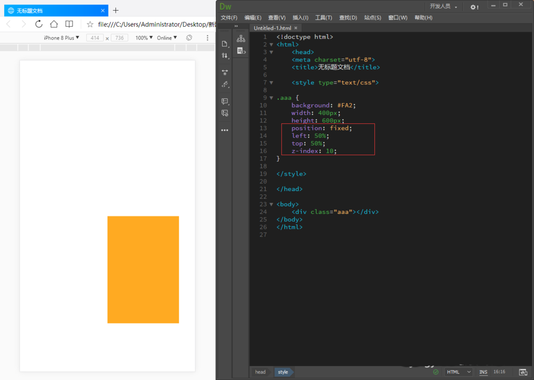
Task: Open Dreamweaver sync settings gear icon
Action: pos(473,6)
